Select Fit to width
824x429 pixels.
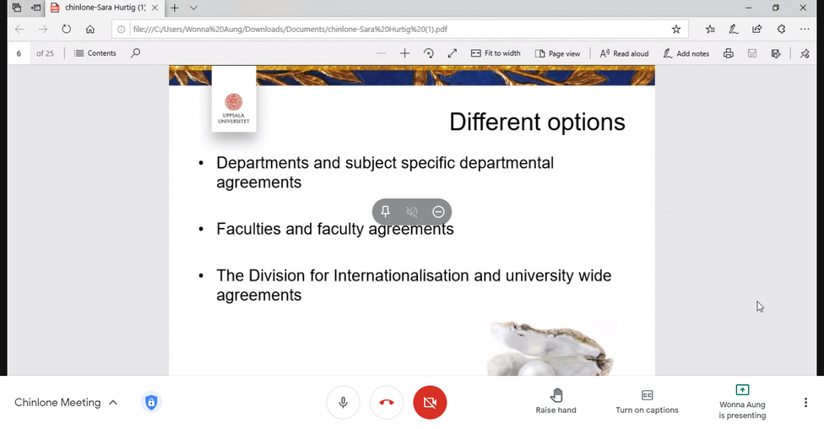point(496,53)
